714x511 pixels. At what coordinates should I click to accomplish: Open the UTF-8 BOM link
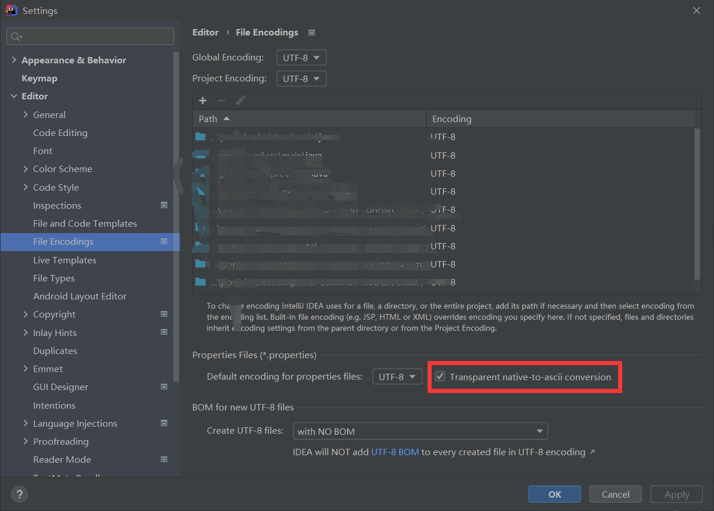click(x=395, y=452)
